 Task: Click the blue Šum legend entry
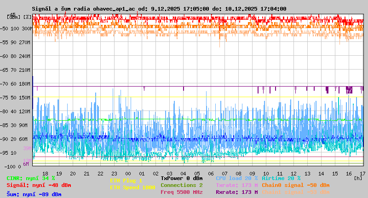point(34,194)
